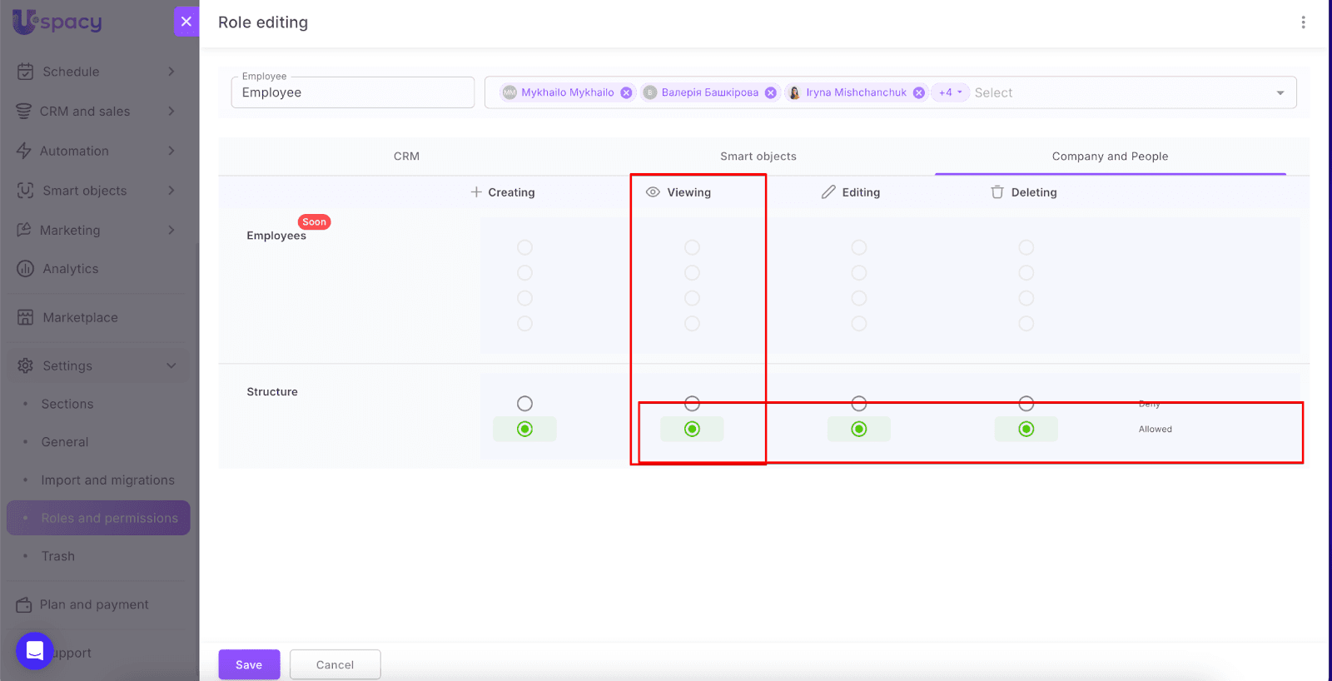Click the Save button
This screenshot has width=1332, height=681.
(x=249, y=664)
